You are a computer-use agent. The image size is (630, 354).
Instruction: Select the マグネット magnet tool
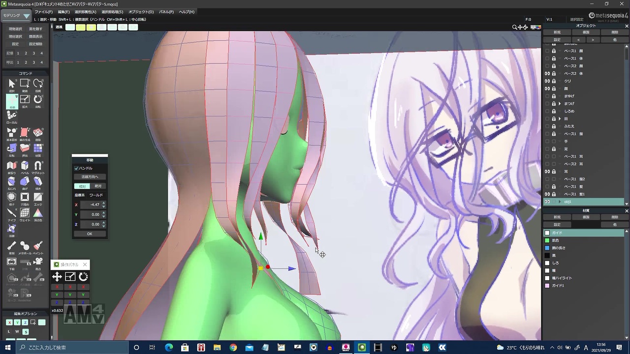[x=38, y=167]
